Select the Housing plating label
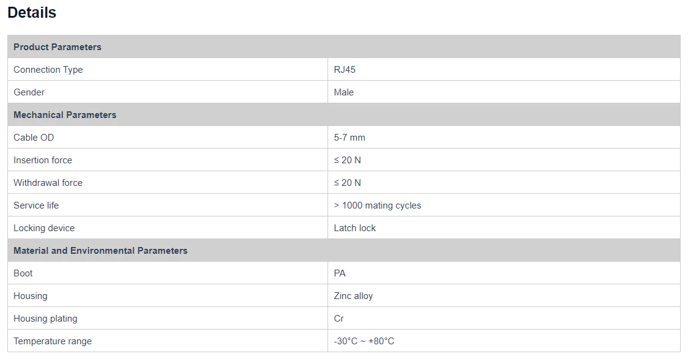The width and height of the screenshot is (688, 362). click(45, 319)
